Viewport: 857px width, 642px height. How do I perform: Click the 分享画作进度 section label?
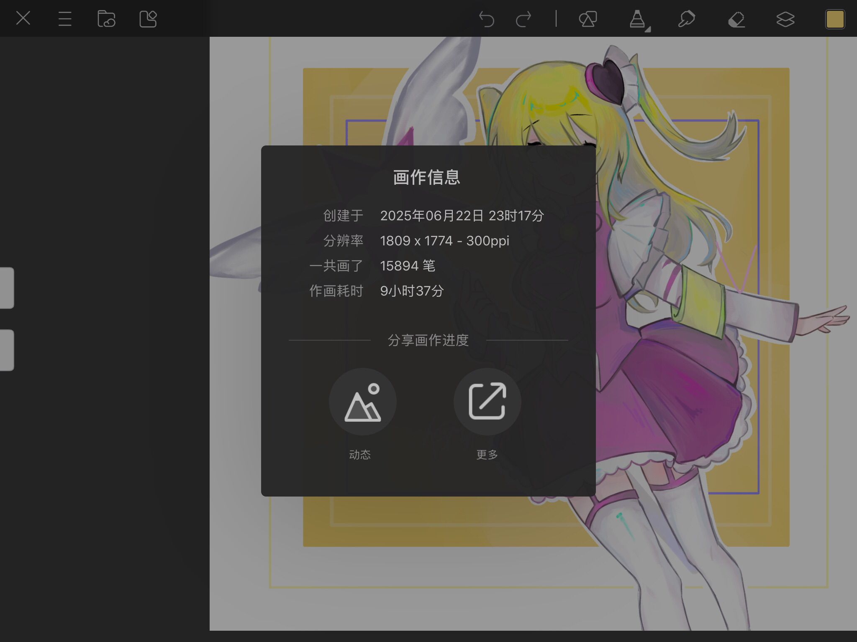click(x=428, y=340)
